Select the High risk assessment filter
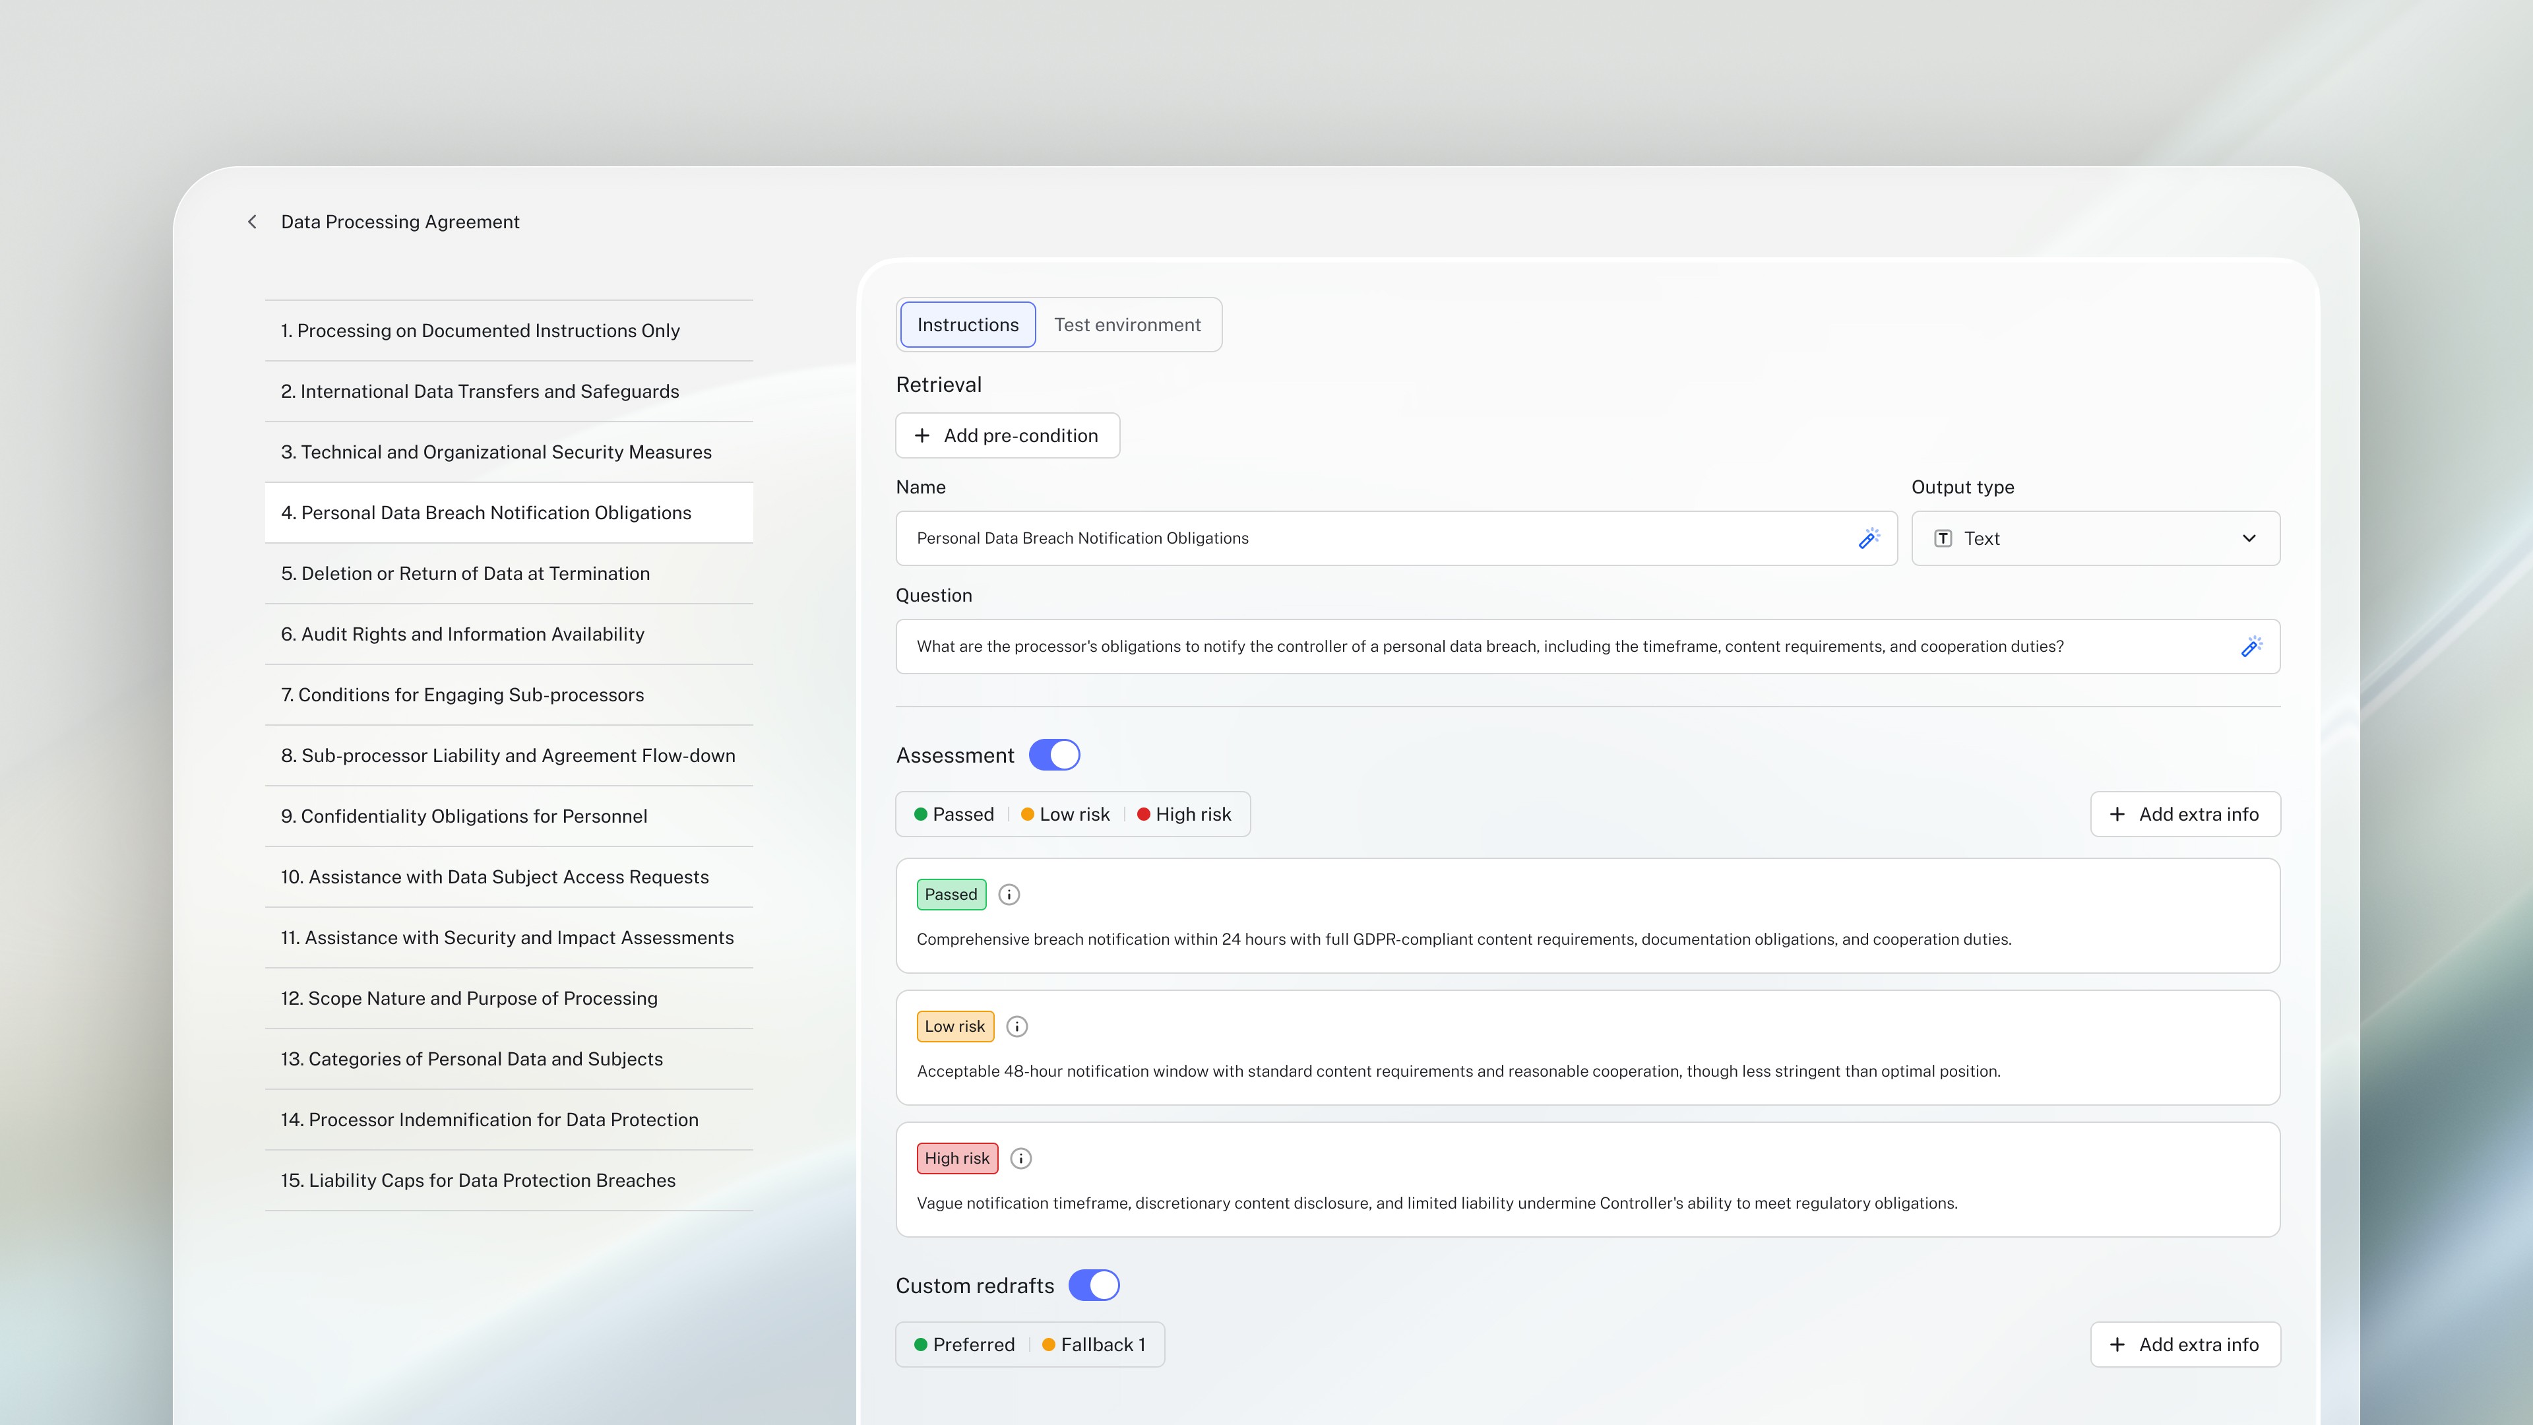2533x1425 pixels. [1184, 814]
